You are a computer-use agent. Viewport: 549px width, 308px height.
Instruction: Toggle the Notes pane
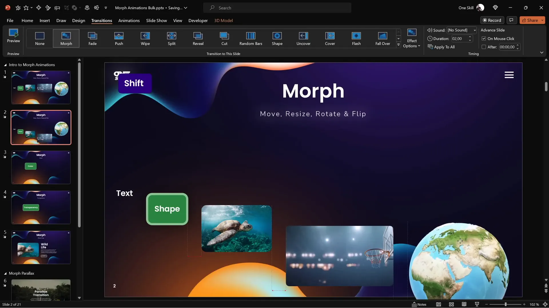(x=419, y=304)
